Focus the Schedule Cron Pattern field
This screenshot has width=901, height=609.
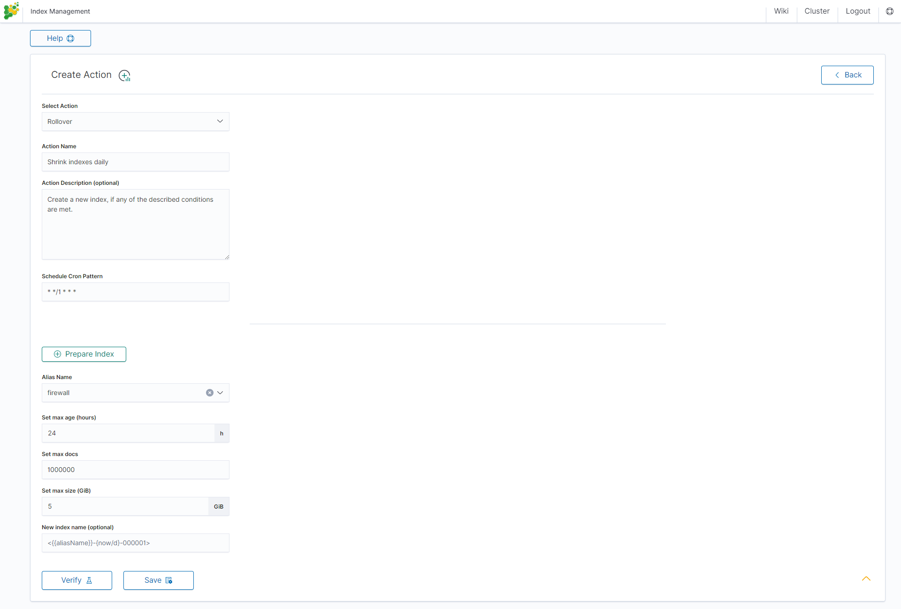point(135,292)
